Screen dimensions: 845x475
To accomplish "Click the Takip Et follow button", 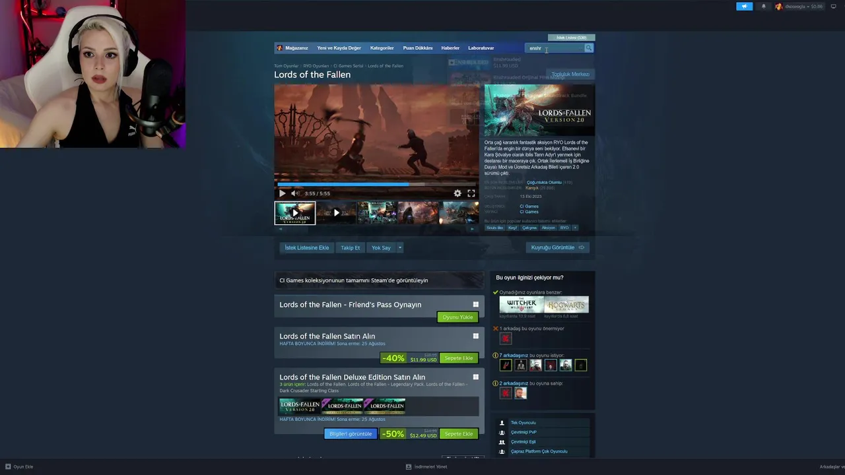I will coord(351,247).
